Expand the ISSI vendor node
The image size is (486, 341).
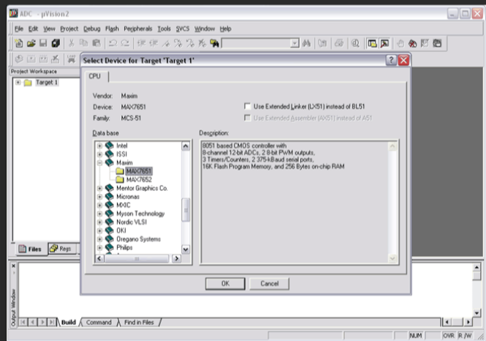coord(99,154)
